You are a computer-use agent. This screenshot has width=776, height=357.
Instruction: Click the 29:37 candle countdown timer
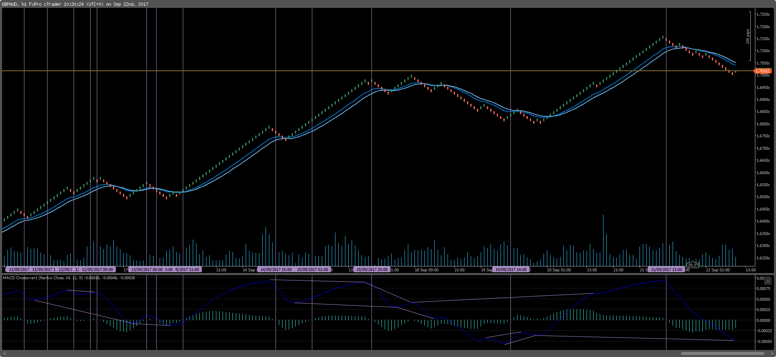[692, 266]
